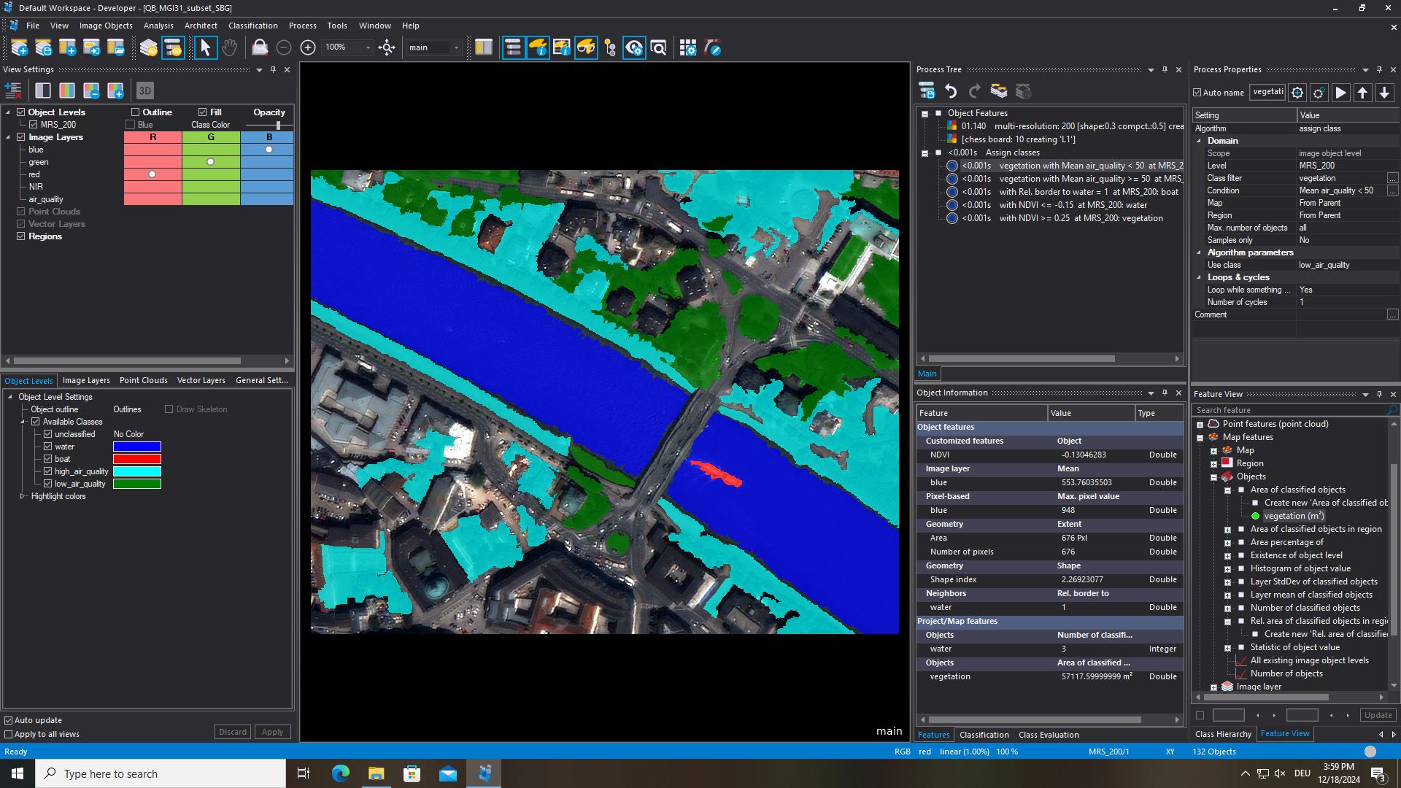This screenshot has width=1401, height=788.
Task: Click move up arrow in Process Properties
Action: (1362, 93)
